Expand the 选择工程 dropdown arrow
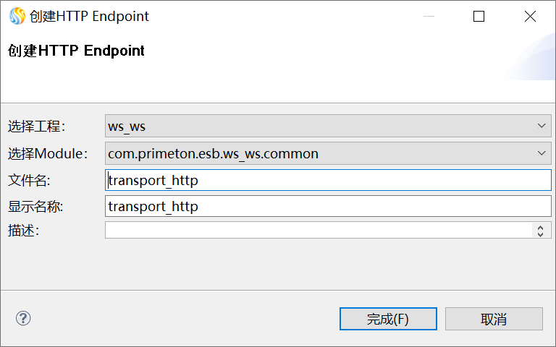Viewport: 556px width, 347px height. point(543,126)
